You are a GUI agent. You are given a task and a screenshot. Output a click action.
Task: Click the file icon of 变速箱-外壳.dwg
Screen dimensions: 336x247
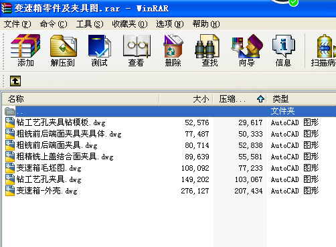tap(10, 191)
